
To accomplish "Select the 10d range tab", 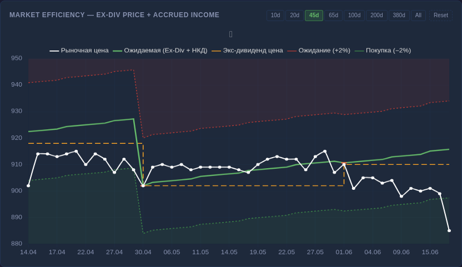I will (x=275, y=16).
